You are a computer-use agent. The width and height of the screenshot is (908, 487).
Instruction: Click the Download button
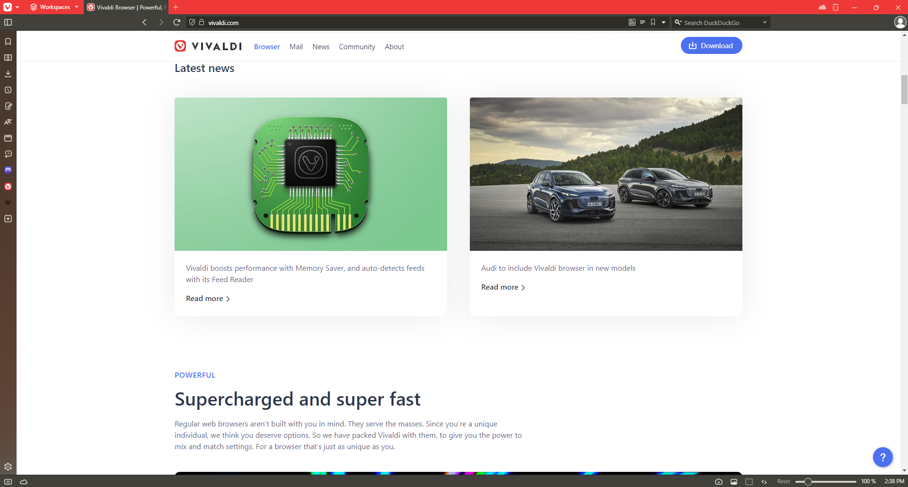coord(711,45)
